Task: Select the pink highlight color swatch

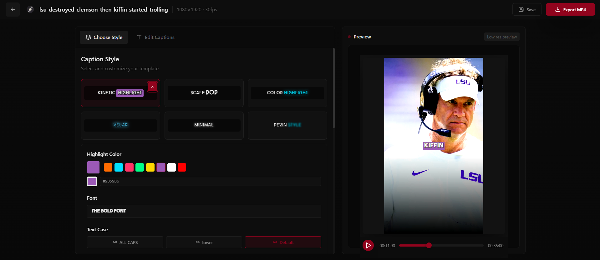Action: (x=129, y=167)
